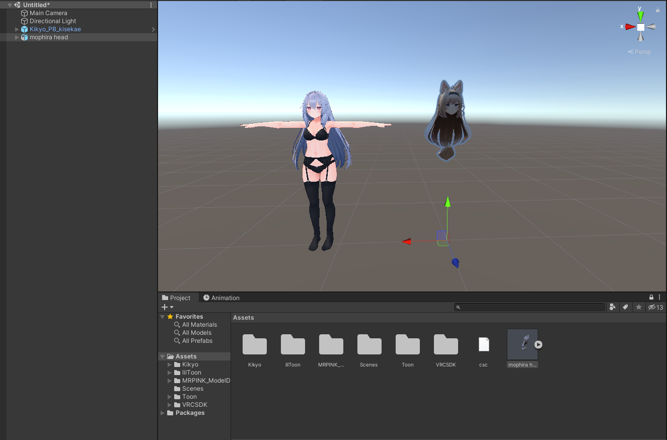The image size is (667, 440).
Task: Open the Project panel's three-dot options menu
Action: pos(659,298)
